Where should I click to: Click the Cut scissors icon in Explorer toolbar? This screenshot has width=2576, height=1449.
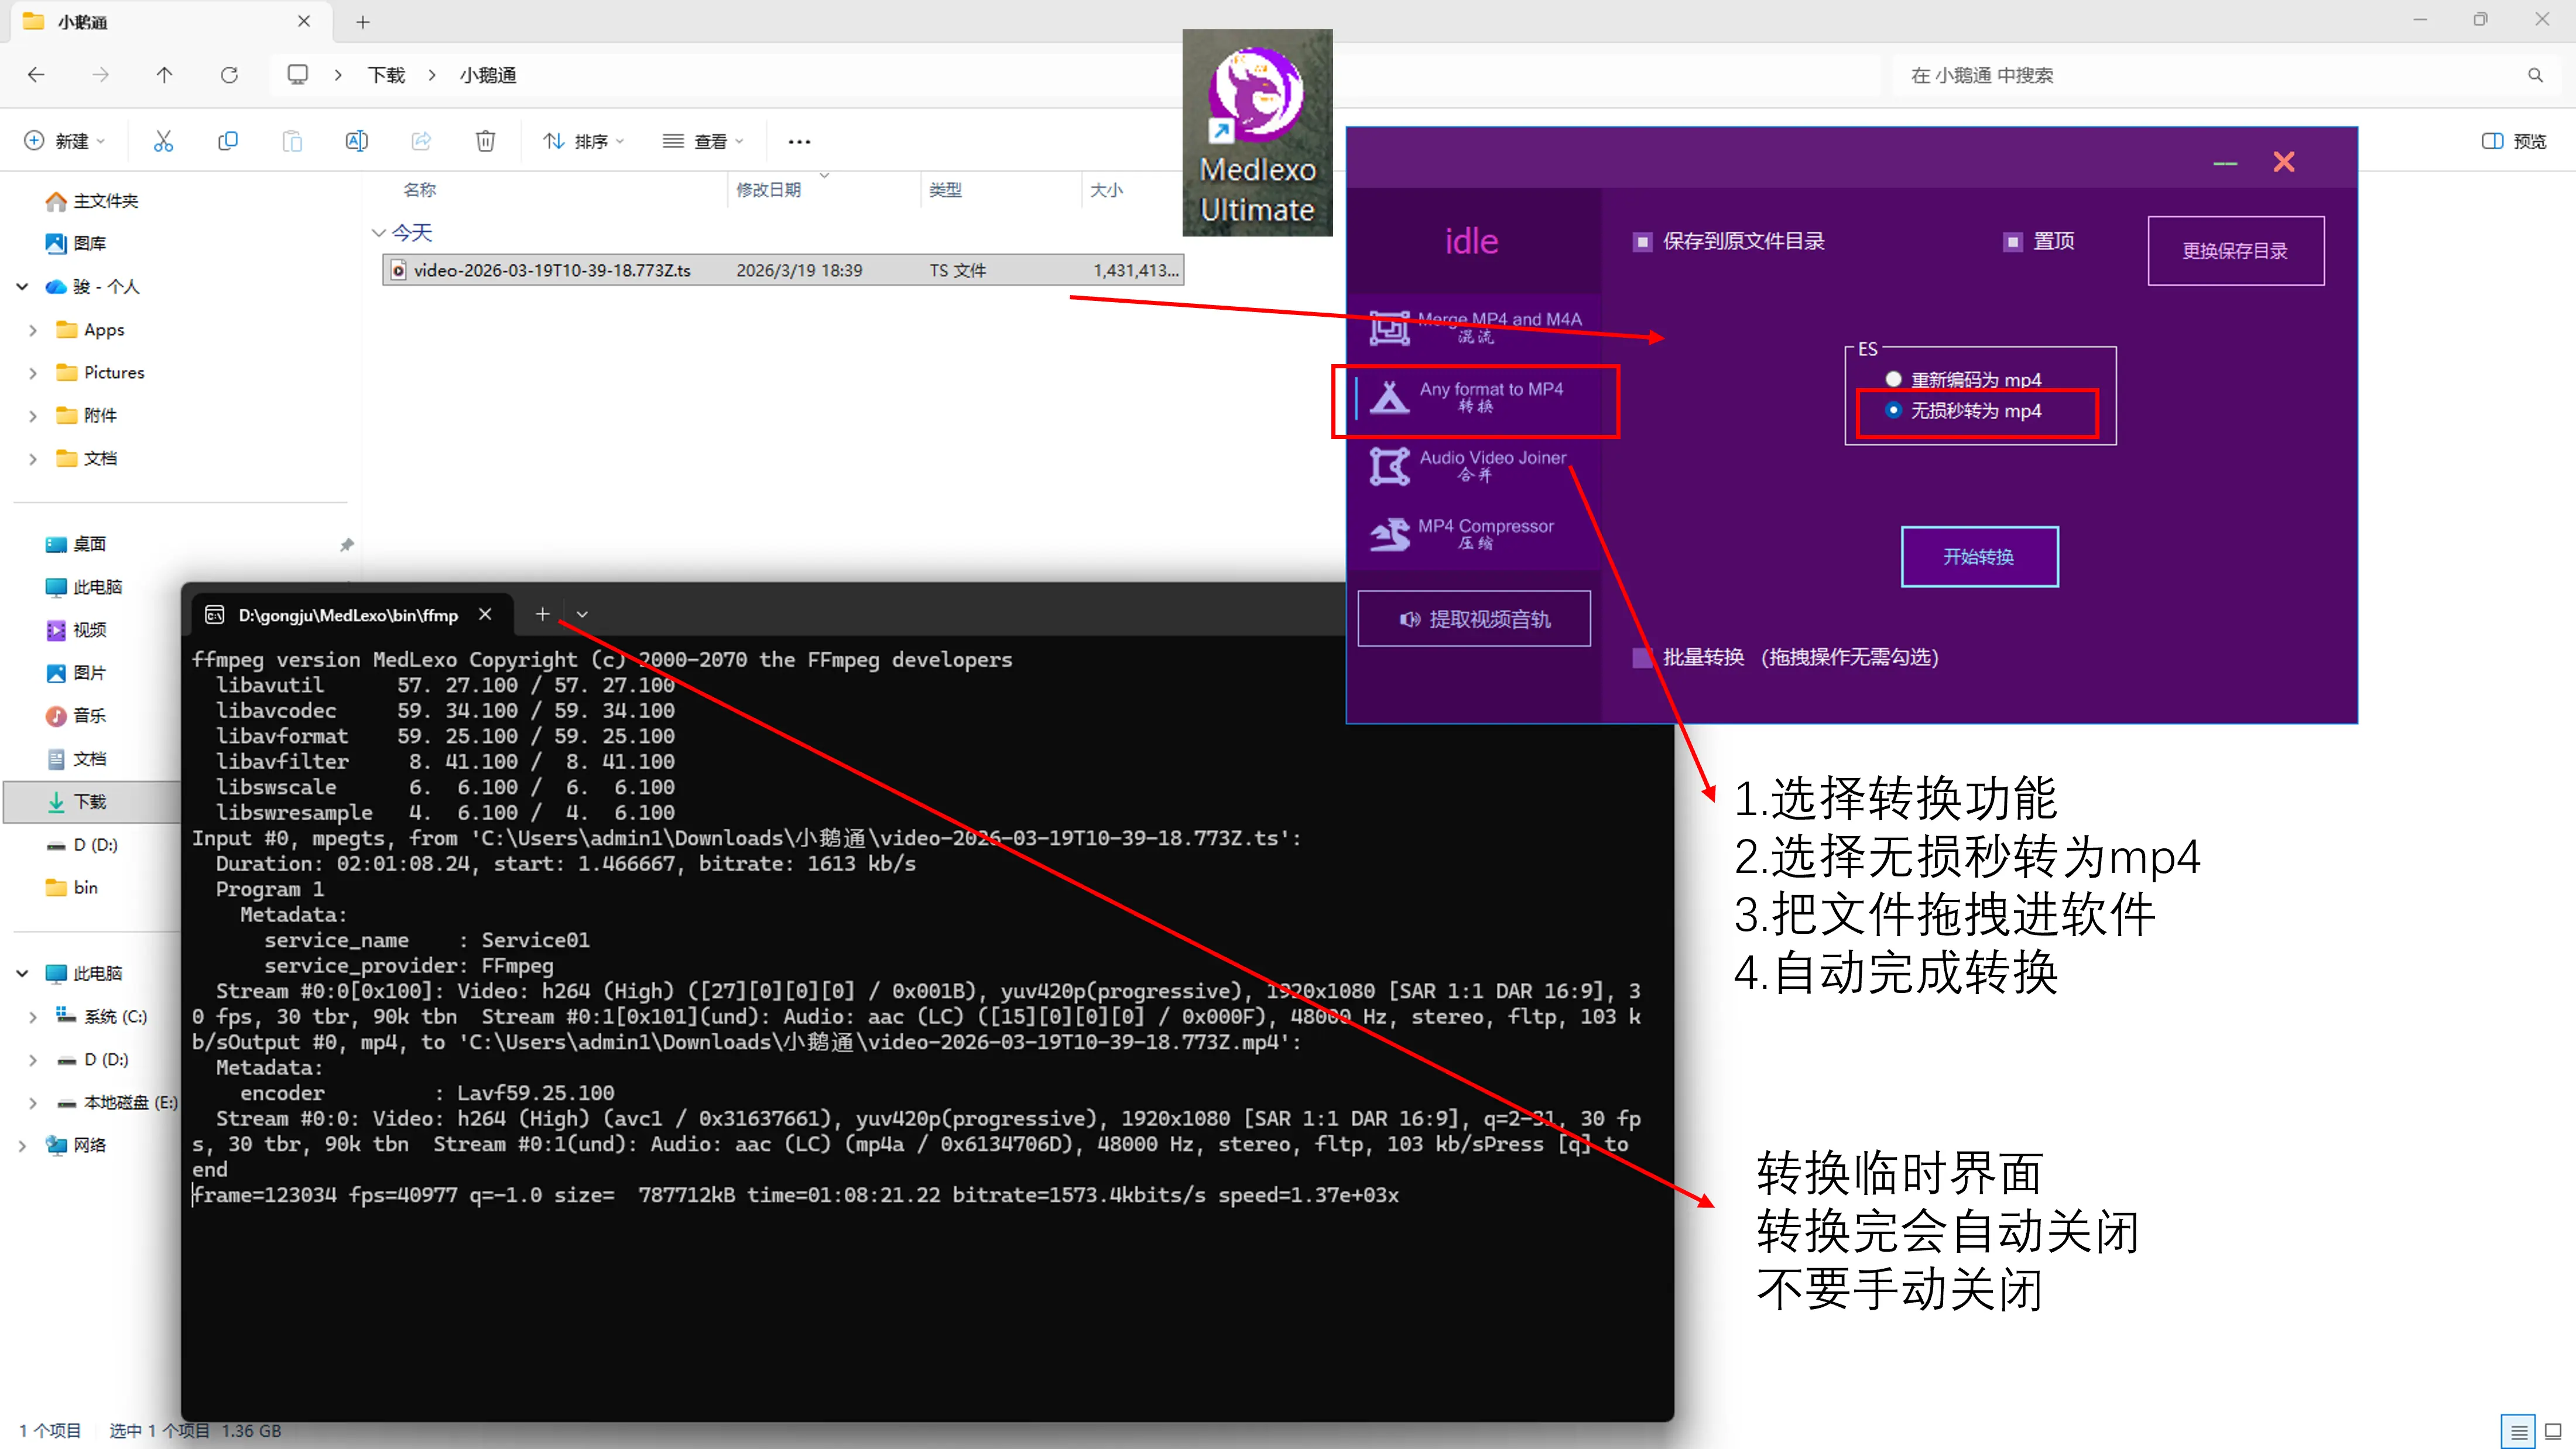click(x=163, y=141)
